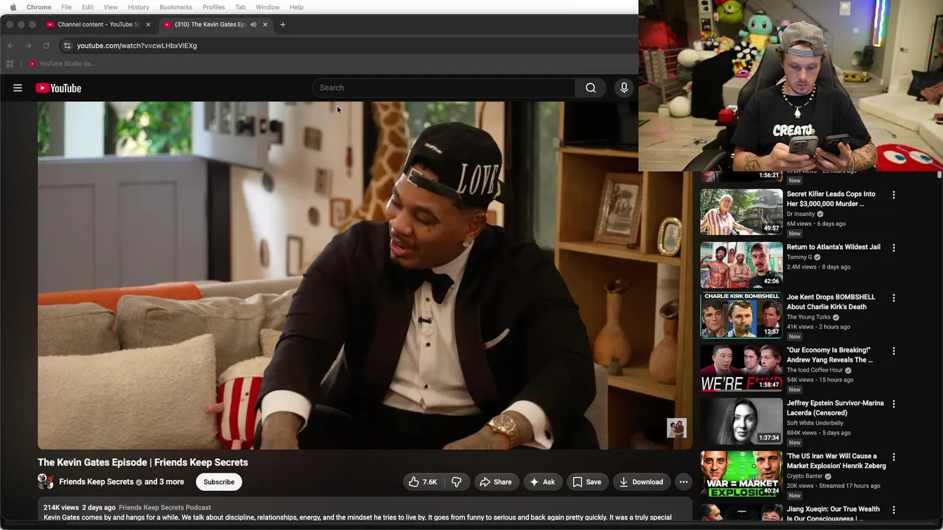Open Joe Kent Drops BOMBSHELL thumbnail

(741, 315)
